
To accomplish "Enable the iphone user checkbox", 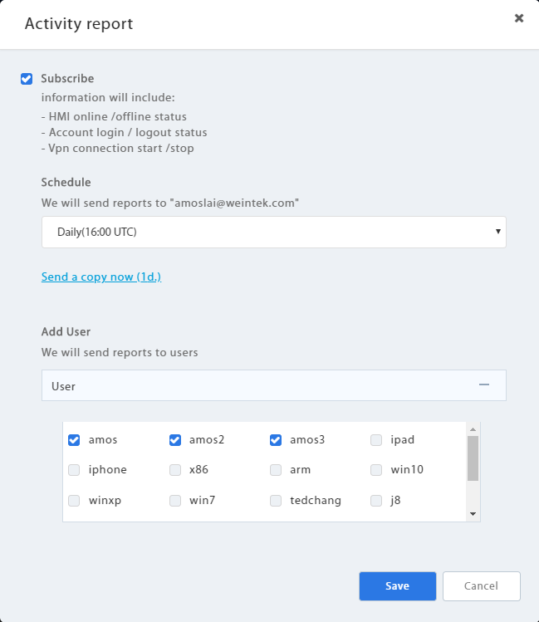I will 74,470.
